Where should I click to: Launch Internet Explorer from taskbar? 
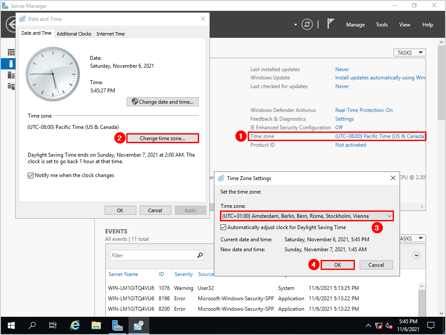pos(75,325)
